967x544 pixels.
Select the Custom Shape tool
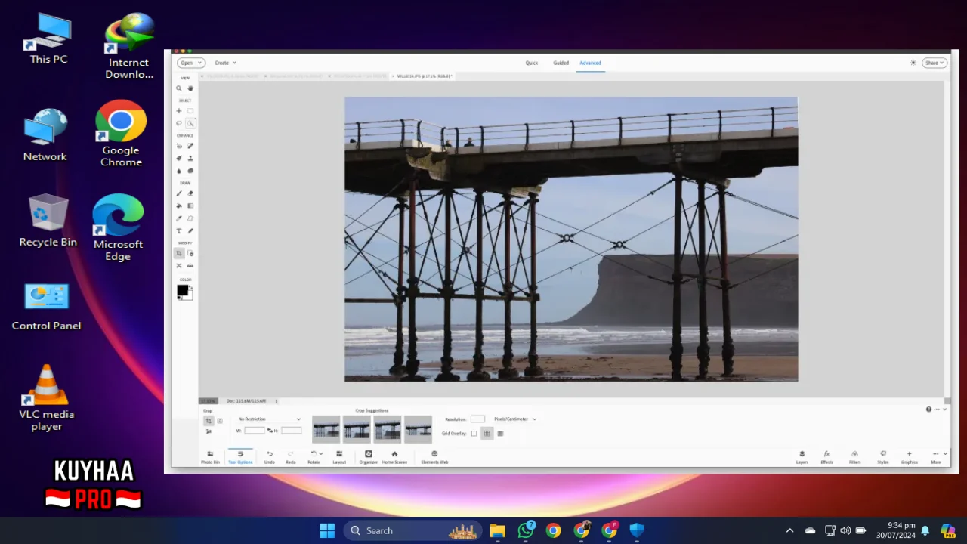point(190,218)
